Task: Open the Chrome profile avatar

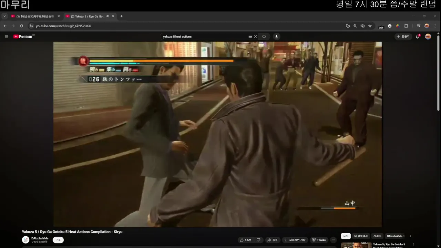Action: [x=427, y=26]
